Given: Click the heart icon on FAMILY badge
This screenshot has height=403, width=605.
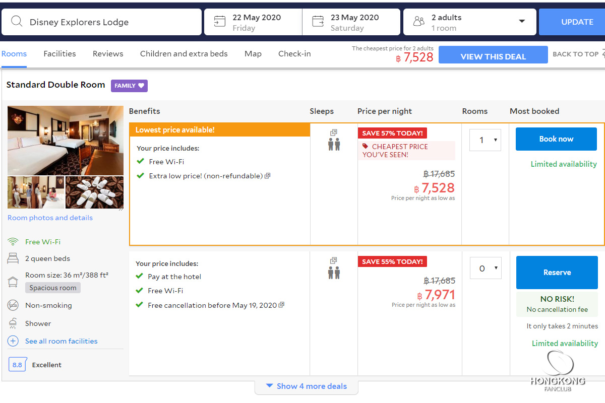Looking at the screenshot, I should [141, 86].
